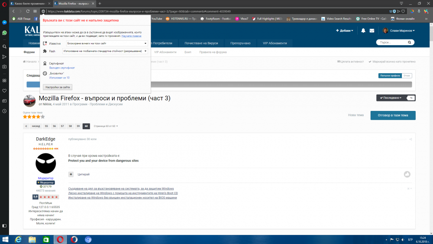
Task: Open Валиден сертификат link
Action: [x=62, y=68]
